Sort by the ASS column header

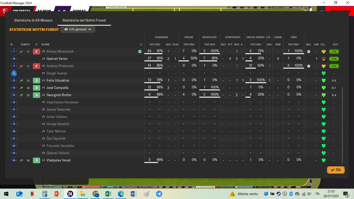(x=316, y=45)
